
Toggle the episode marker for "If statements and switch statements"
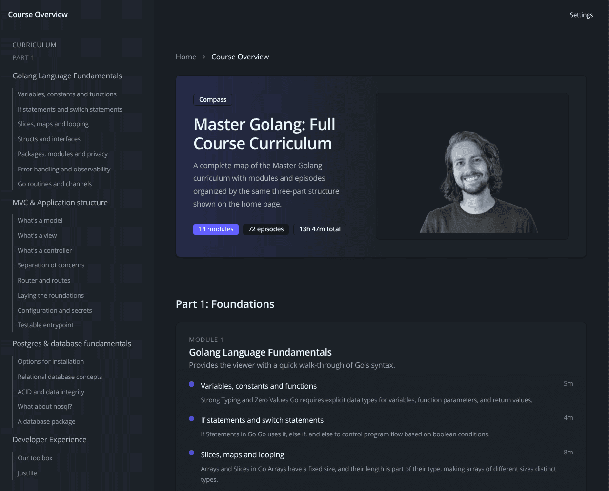tap(191, 418)
